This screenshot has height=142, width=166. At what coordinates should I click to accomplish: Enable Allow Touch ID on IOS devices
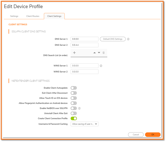pos(74,98)
